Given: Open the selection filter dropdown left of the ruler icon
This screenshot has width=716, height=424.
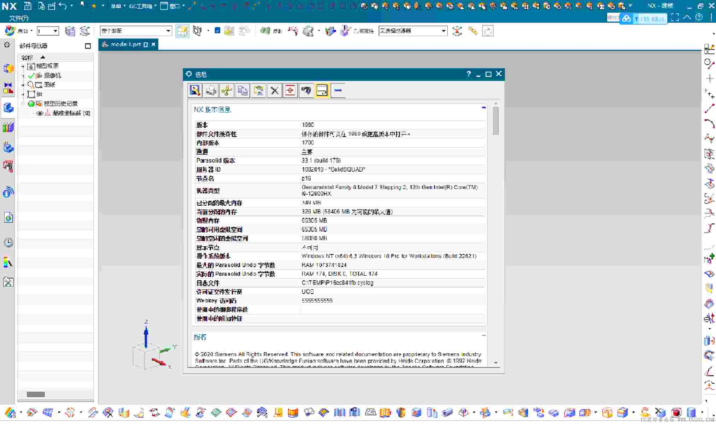Looking at the screenshot, I should click(413, 31).
